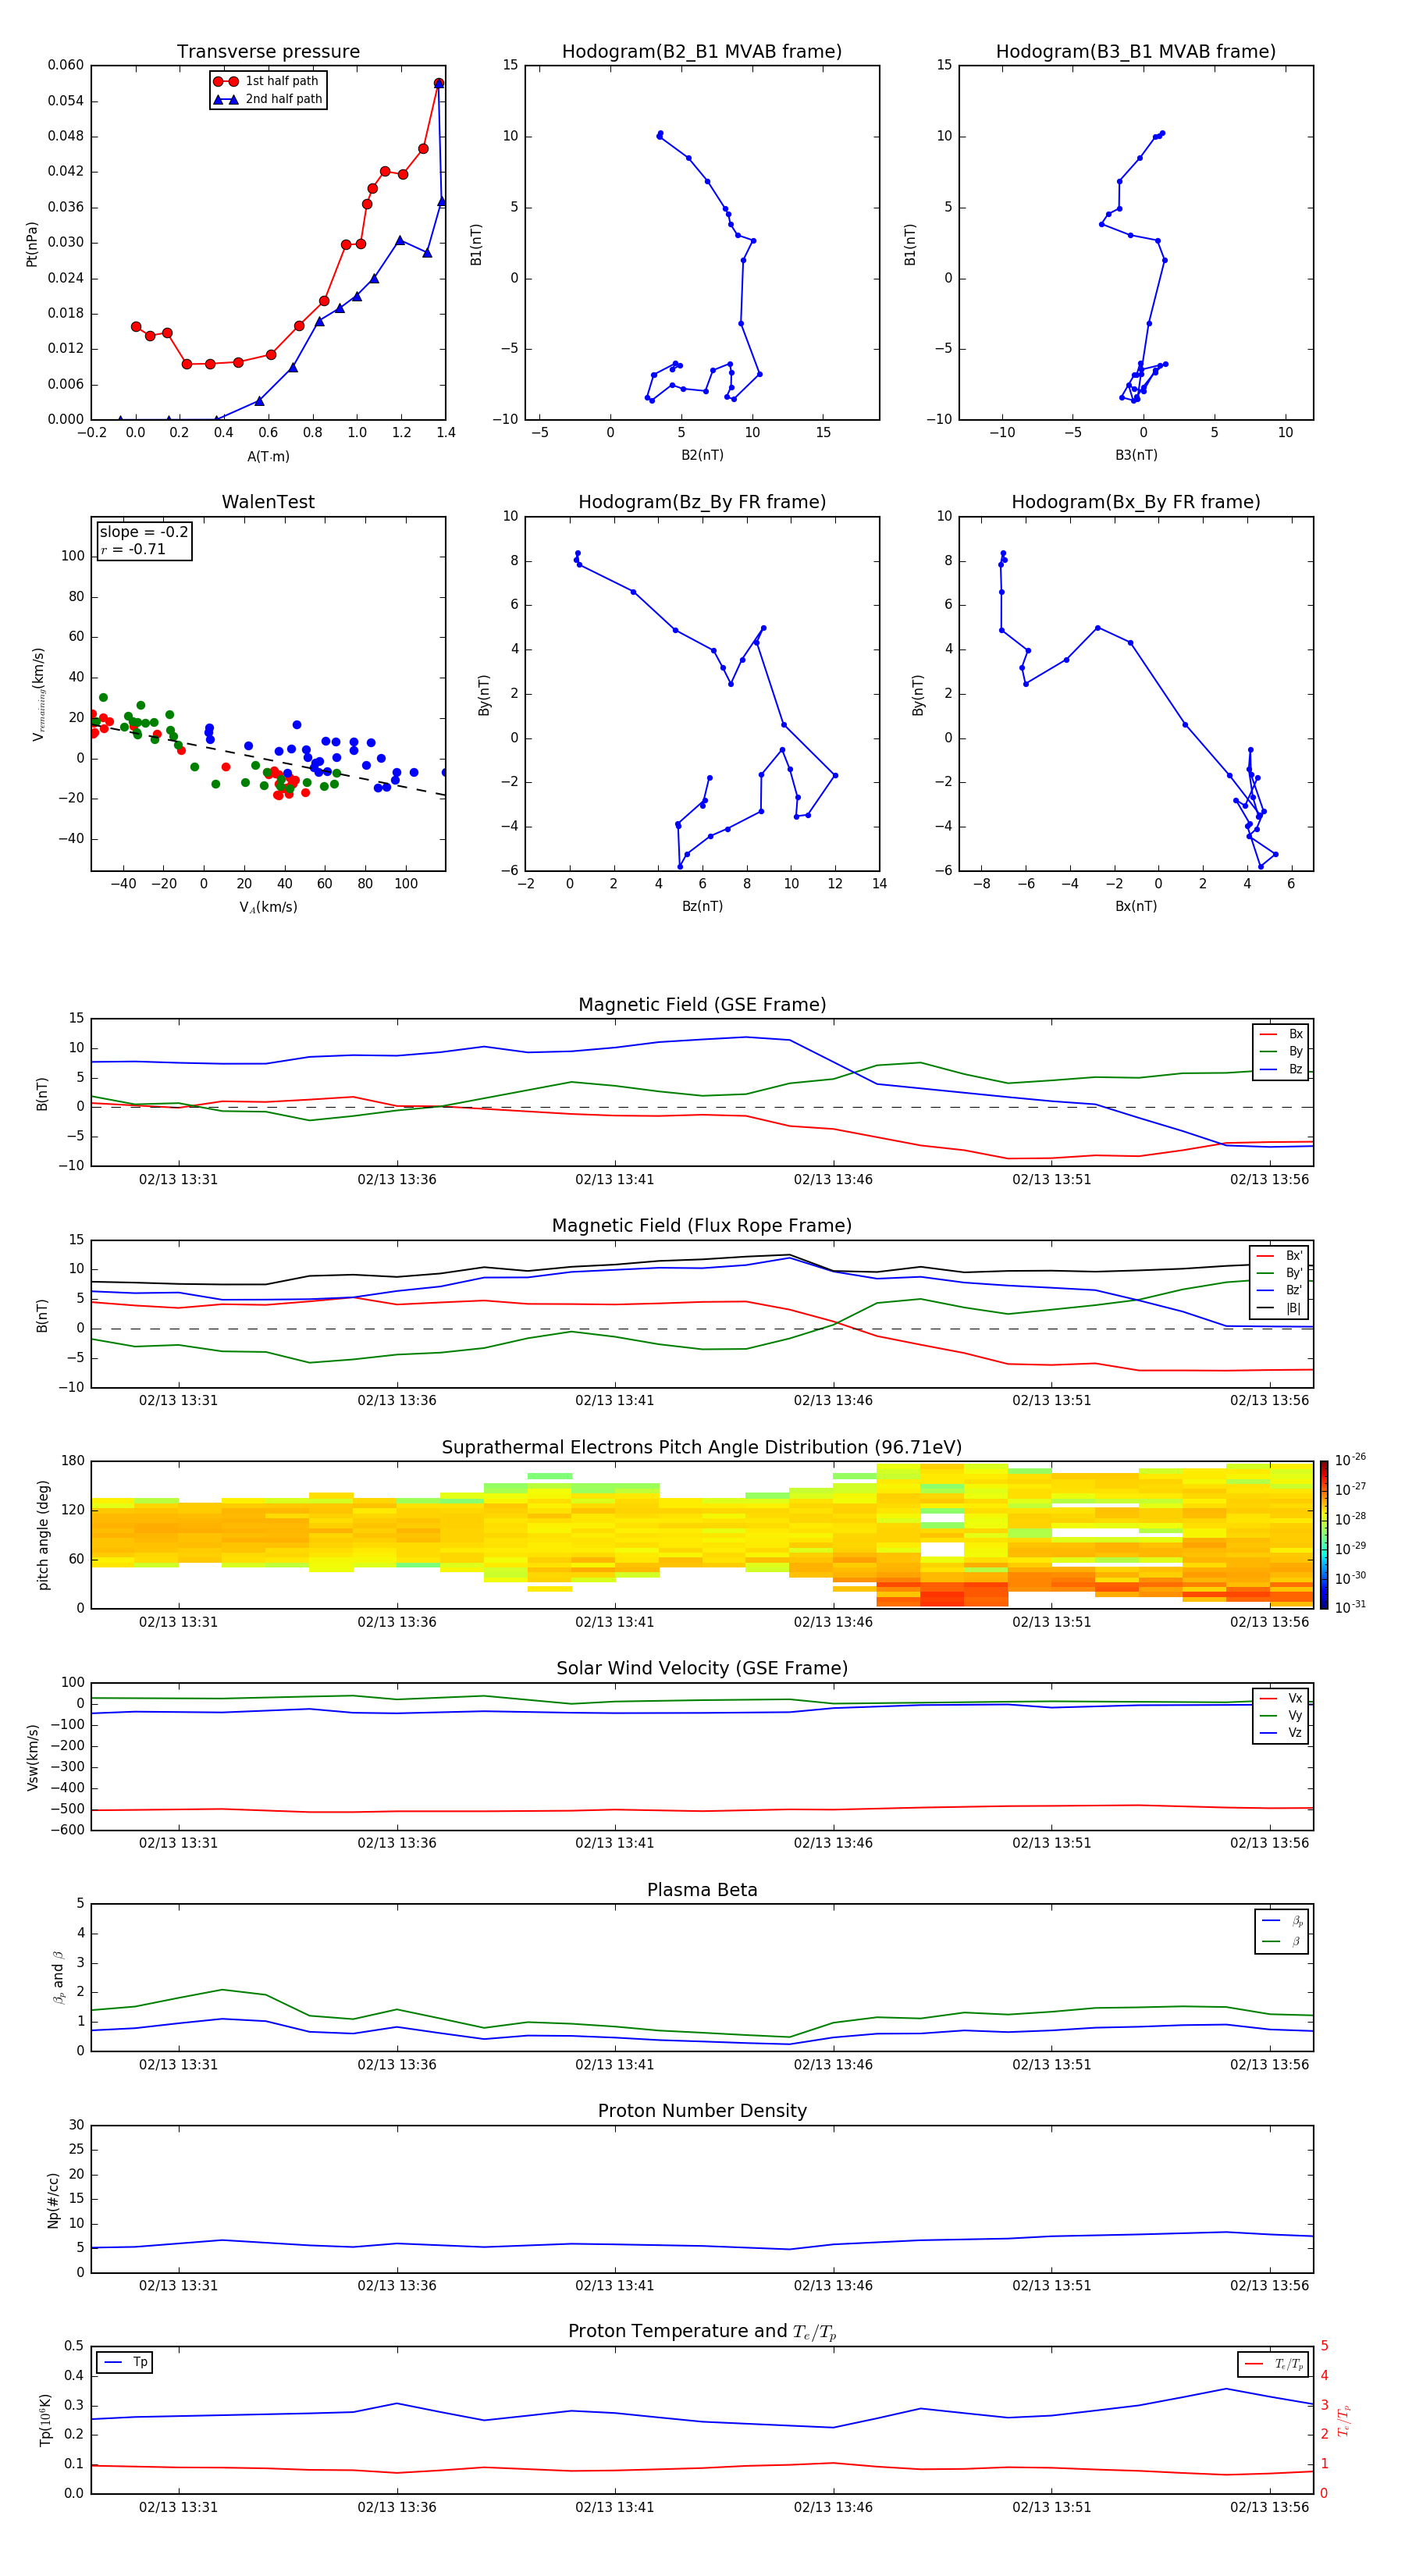The image size is (1405, 2576).
Task: Click the Bx' legend entry in Flux Rope plot
Action: click(x=1280, y=1256)
